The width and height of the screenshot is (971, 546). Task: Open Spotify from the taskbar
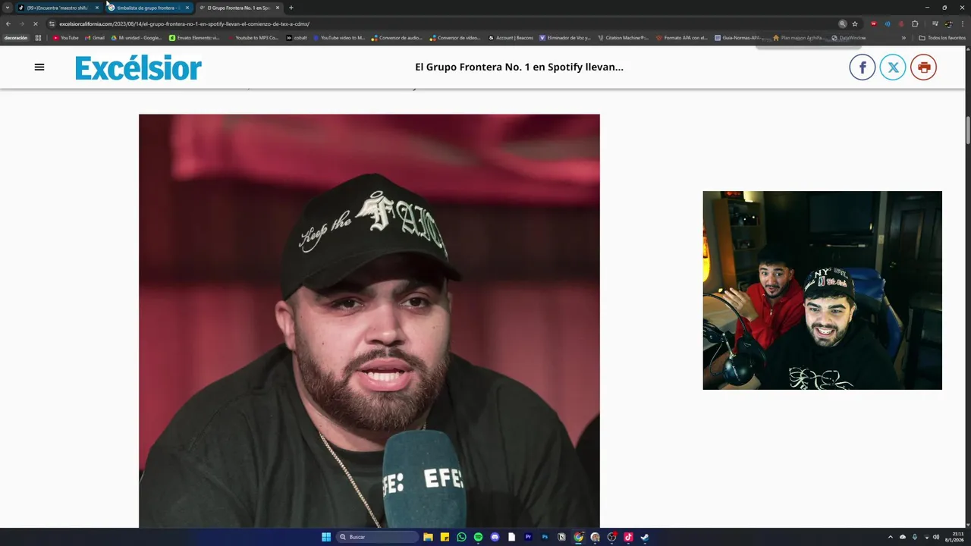pos(478,537)
